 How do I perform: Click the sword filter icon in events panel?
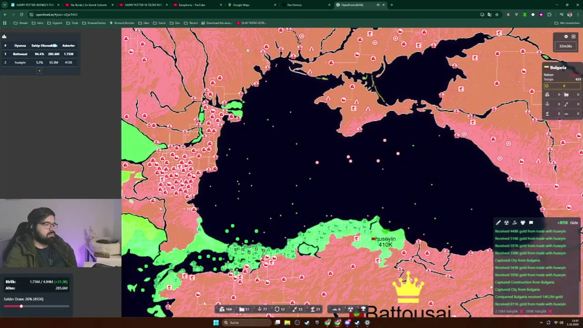[x=498, y=223]
